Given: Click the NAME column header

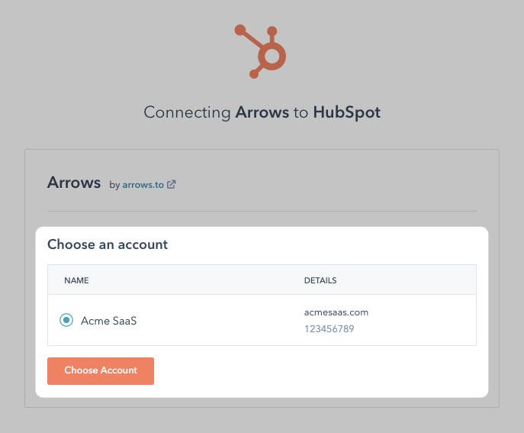Looking at the screenshot, I should coord(76,280).
